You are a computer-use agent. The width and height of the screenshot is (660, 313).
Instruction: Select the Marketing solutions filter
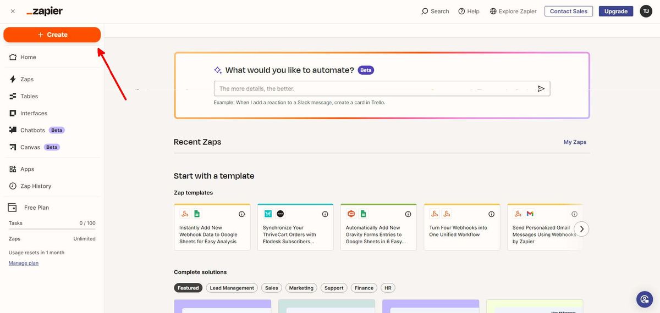[x=301, y=288]
